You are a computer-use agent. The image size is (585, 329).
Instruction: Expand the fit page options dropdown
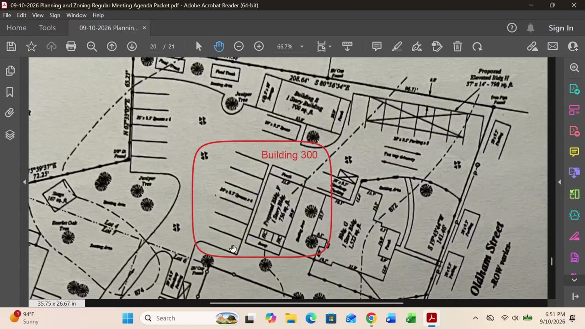324,46
